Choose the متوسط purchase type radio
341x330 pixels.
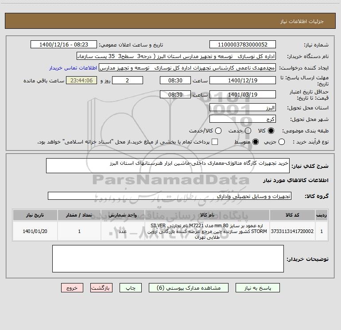(x=256, y=142)
